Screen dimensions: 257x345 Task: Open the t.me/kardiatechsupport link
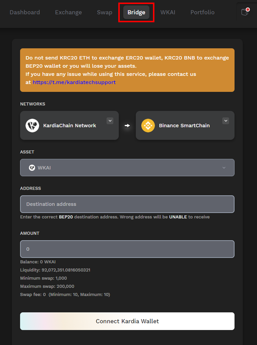(x=74, y=82)
